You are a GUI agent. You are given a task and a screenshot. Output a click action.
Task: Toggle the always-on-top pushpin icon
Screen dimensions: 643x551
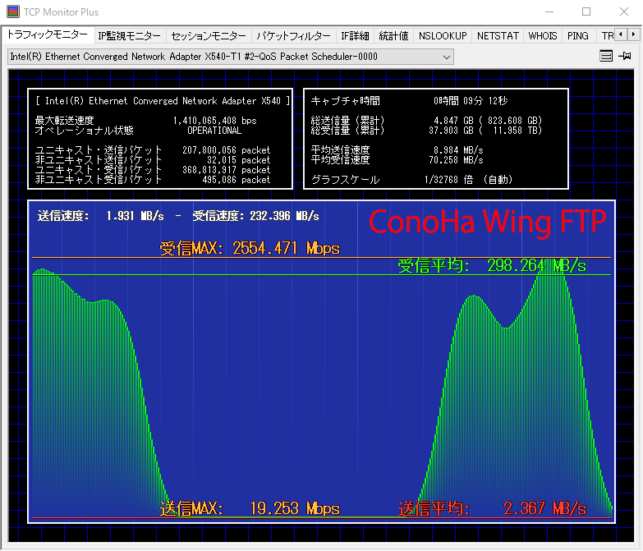point(625,57)
